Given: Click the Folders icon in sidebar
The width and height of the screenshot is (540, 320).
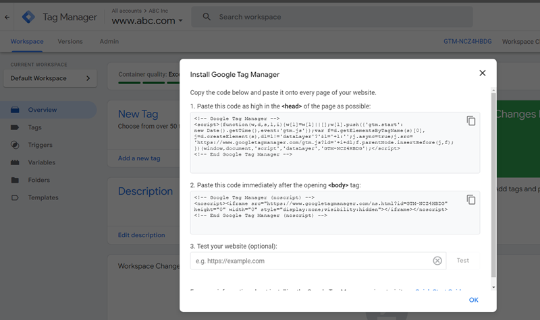Looking at the screenshot, I should click(15, 180).
